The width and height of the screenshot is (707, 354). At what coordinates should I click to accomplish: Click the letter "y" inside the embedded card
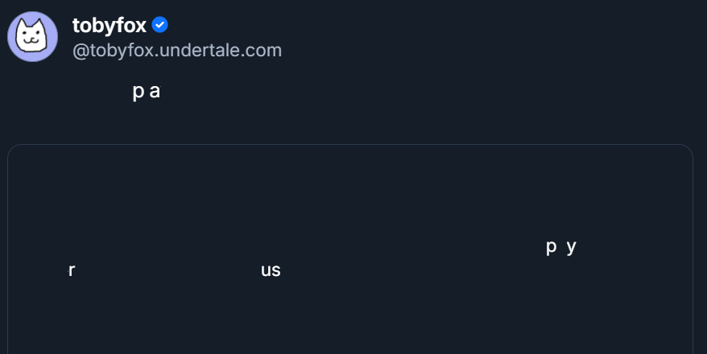(572, 247)
